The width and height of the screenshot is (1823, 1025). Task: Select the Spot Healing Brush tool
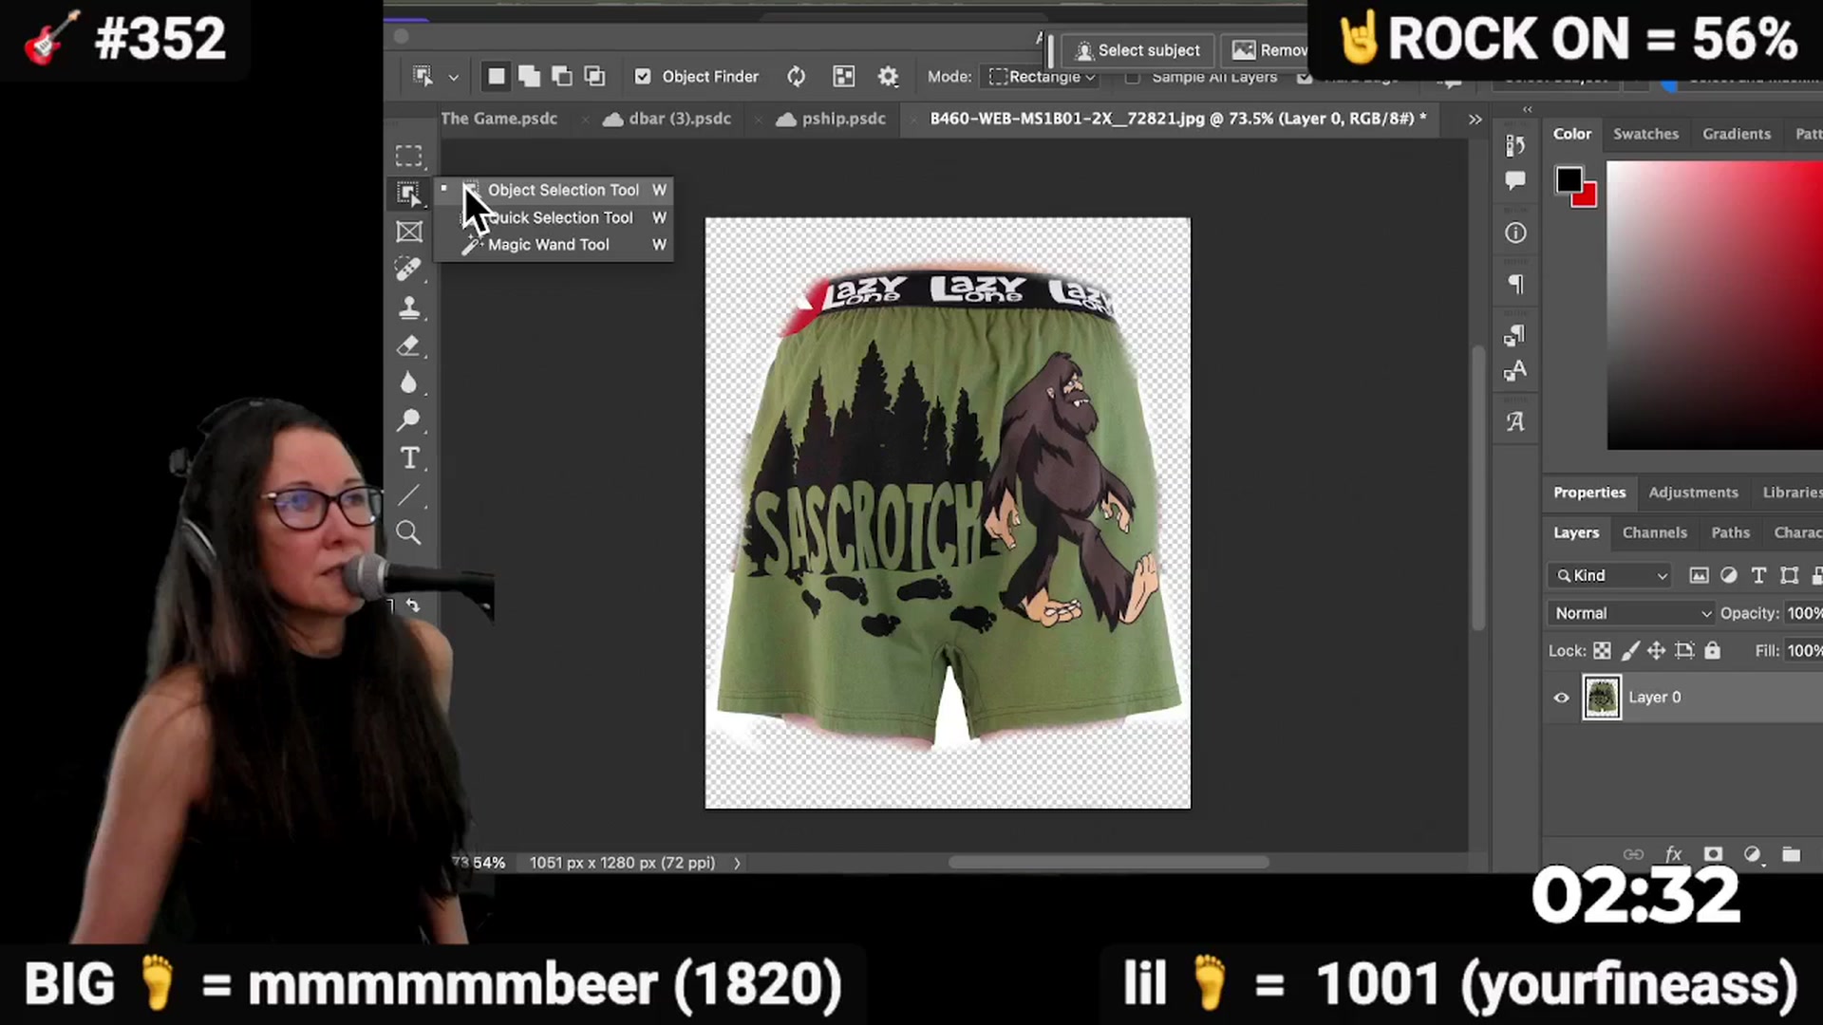click(x=409, y=270)
